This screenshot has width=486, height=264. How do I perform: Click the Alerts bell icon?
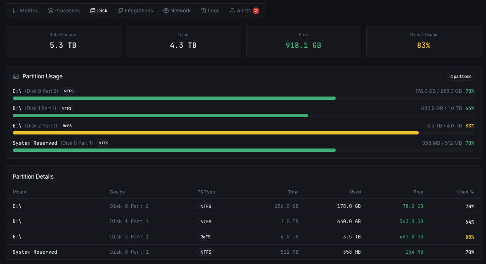pyautogui.click(x=232, y=11)
